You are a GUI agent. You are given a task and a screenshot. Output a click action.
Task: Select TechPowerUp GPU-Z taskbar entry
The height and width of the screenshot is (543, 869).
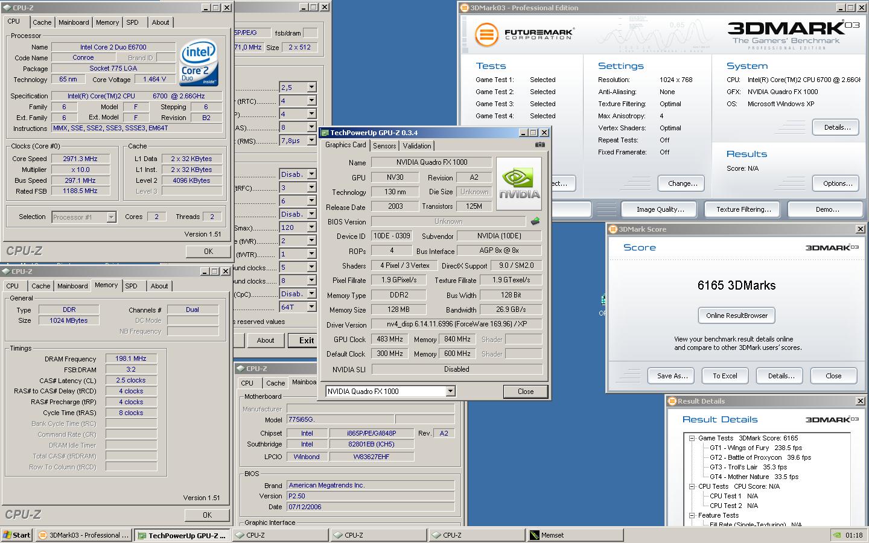tap(182, 535)
